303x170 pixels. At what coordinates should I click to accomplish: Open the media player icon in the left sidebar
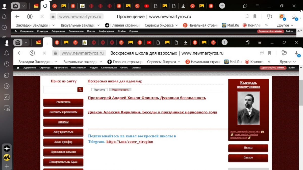coord(7,86)
